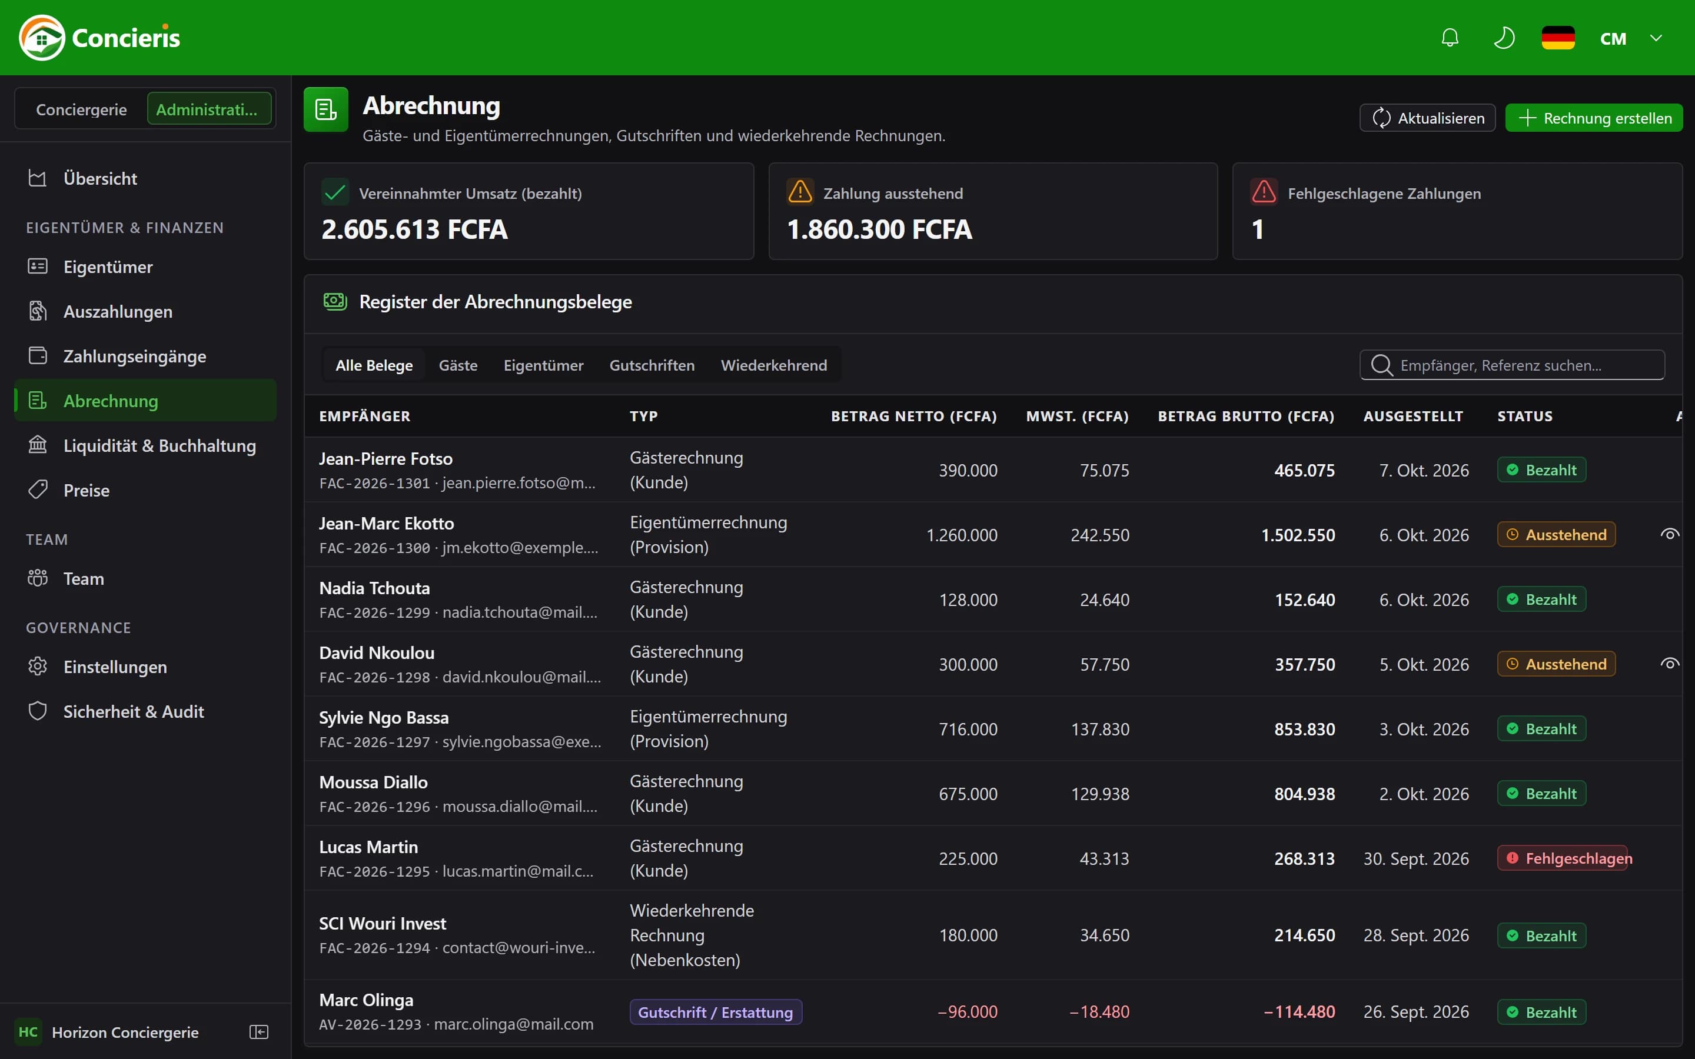Open Abrechnung sidebar item

tap(145, 401)
